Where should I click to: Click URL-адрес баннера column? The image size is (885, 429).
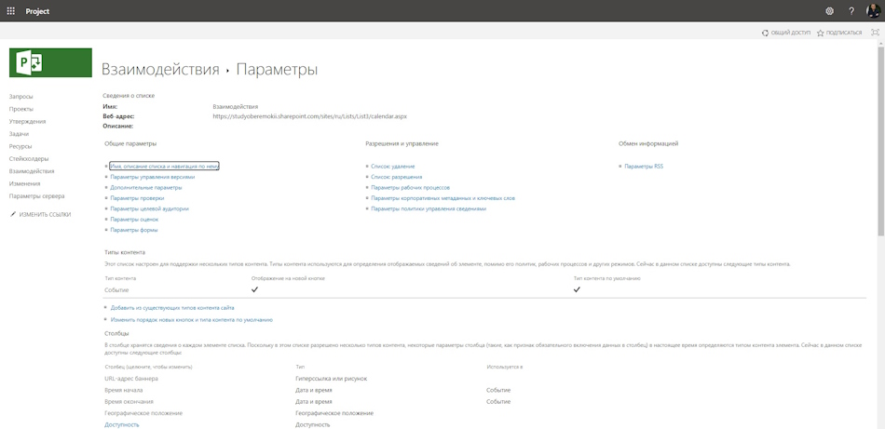click(131, 379)
